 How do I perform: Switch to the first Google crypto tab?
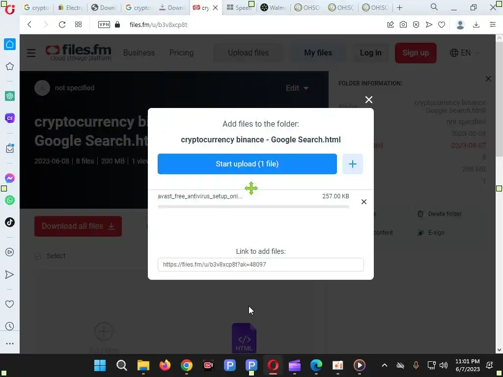click(36, 8)
